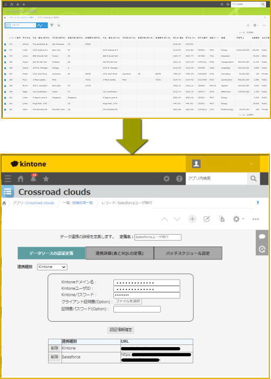Add a record with plus icon in top window
This screenshot has height=379, width=271.
tap(248, 25)
